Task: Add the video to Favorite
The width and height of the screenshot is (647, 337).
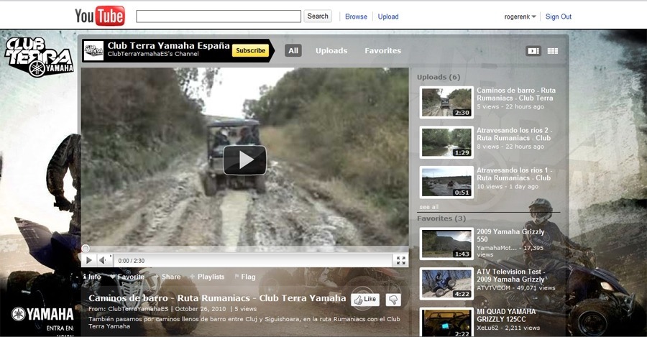Action: click(x=127, y=277)
